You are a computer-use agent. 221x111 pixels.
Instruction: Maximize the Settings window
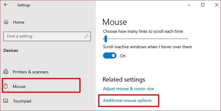203,5
